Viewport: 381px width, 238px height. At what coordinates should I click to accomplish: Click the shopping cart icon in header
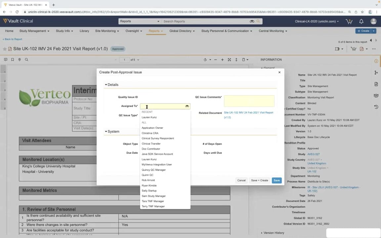coord(349,21)
